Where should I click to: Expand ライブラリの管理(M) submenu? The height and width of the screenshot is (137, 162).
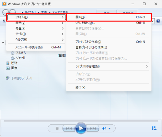109,66
